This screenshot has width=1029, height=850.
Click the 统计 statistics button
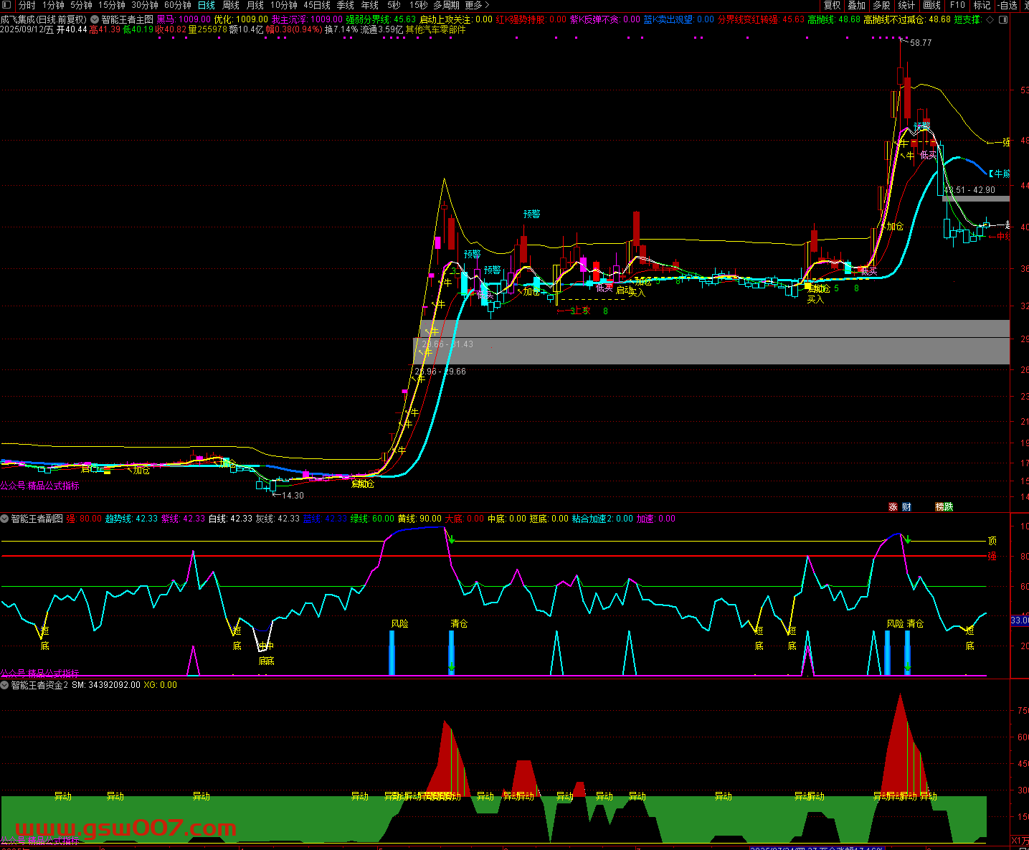906,5
